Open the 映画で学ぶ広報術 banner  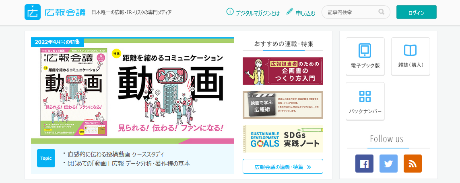283,105
